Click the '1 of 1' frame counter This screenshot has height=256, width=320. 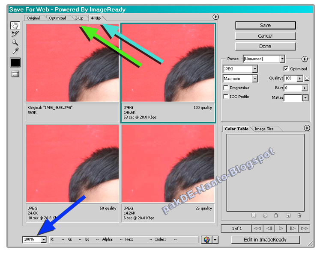coord(237,229)
